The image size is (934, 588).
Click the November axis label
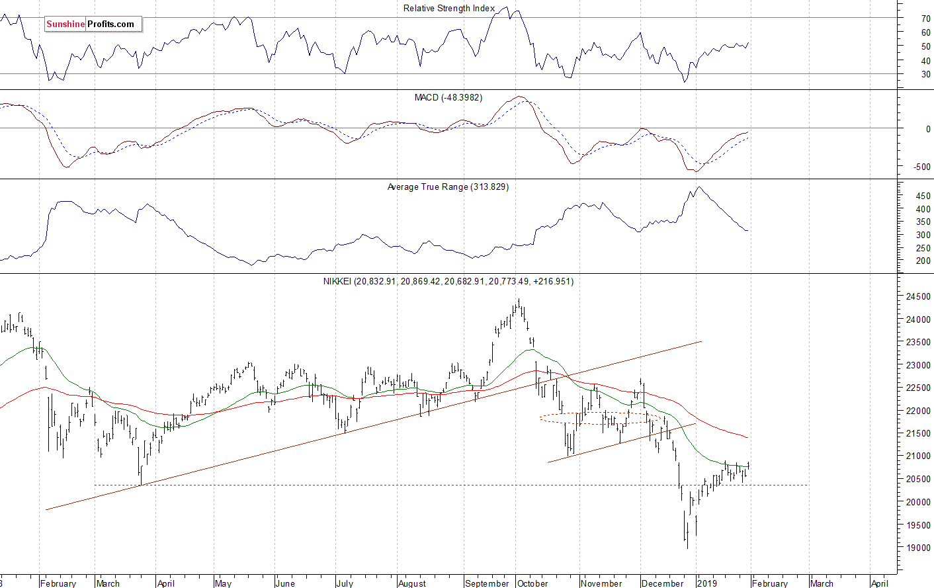pyautogui.click(x=601, y=583)
